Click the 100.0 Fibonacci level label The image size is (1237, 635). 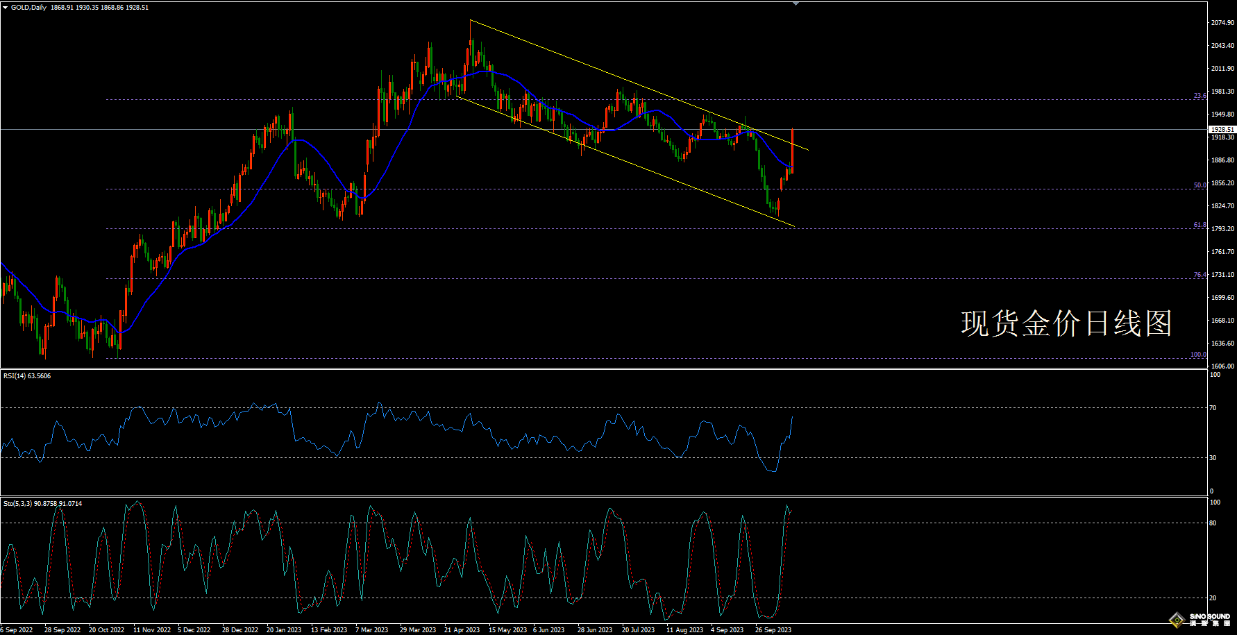coord(1198,355)
